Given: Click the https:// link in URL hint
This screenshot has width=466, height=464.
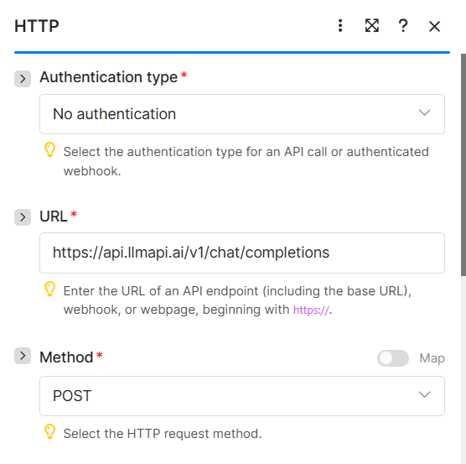Looking at the screenshot, I should click(311, 310).
